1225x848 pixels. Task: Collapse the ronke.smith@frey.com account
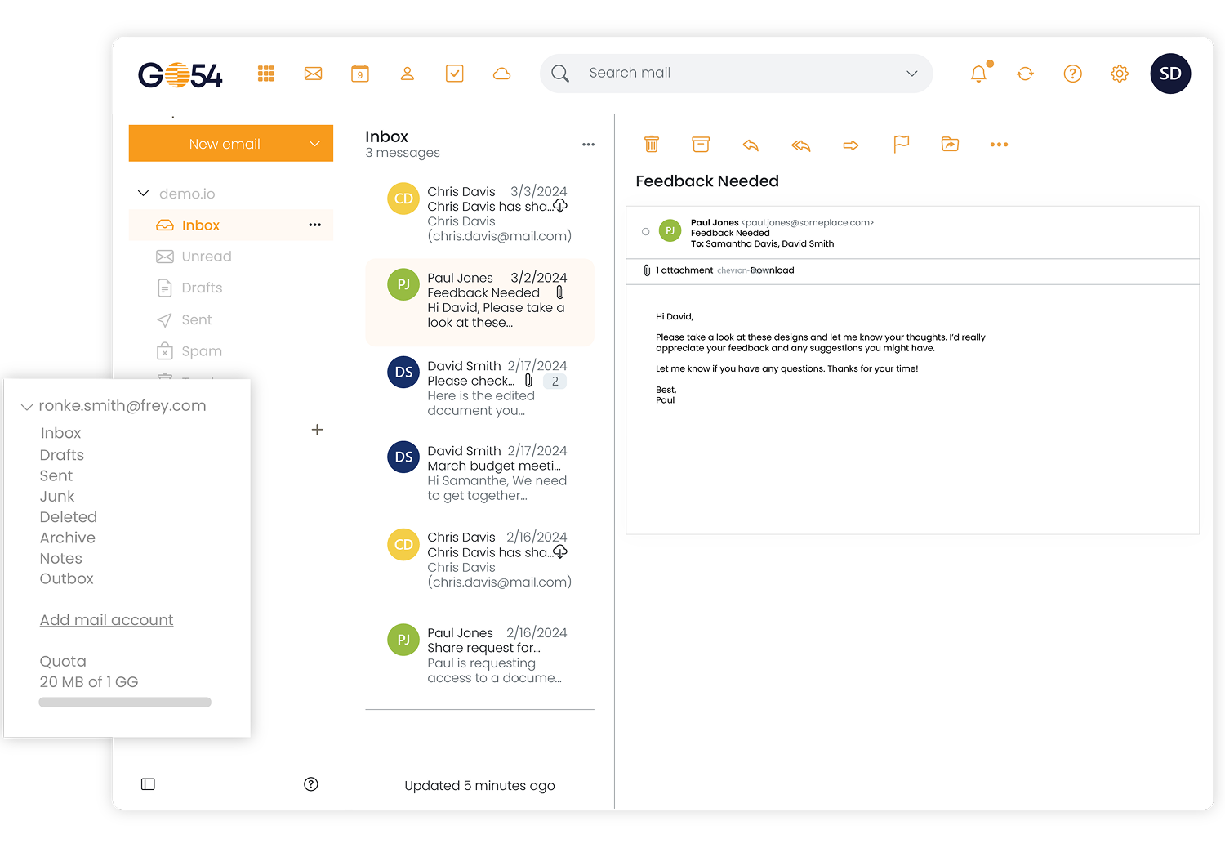pyautogui.click(x=27, y=407)
